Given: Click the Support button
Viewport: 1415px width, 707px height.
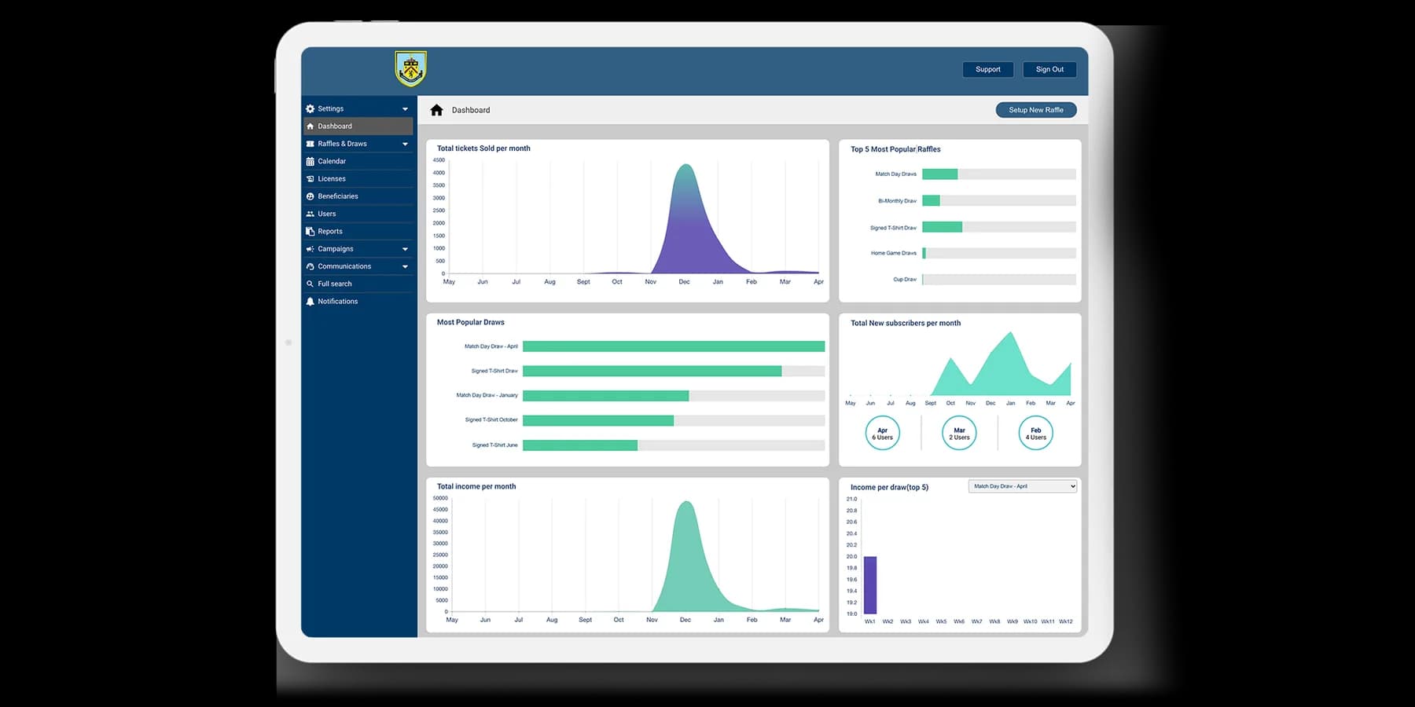Looking at the screenshot, I should (988, 69).
